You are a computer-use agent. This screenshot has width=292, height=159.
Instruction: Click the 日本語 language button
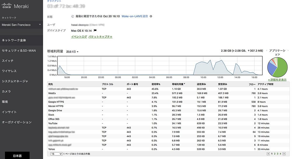pos(17,156)
